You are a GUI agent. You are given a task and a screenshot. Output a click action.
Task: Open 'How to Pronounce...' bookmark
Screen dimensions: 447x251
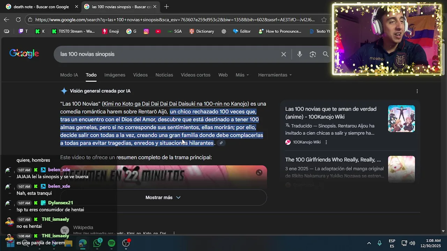(280, 31)
